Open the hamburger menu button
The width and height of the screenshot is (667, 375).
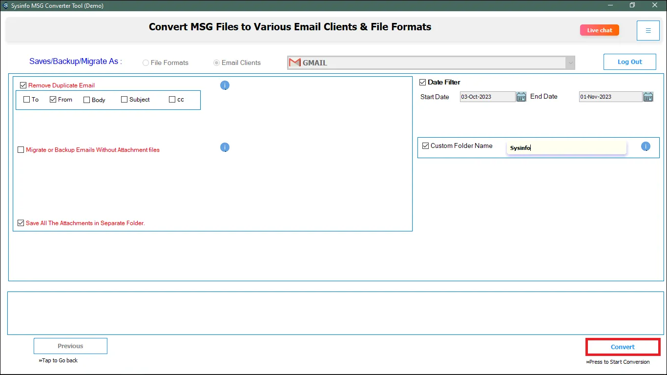click(x=648, y=30)
